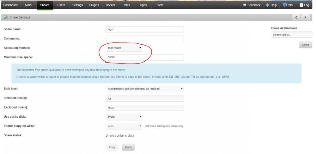The height and width of the screenshot is (154, 316).
Task: Click the Use cache disk label
Action: coord(15,116)
